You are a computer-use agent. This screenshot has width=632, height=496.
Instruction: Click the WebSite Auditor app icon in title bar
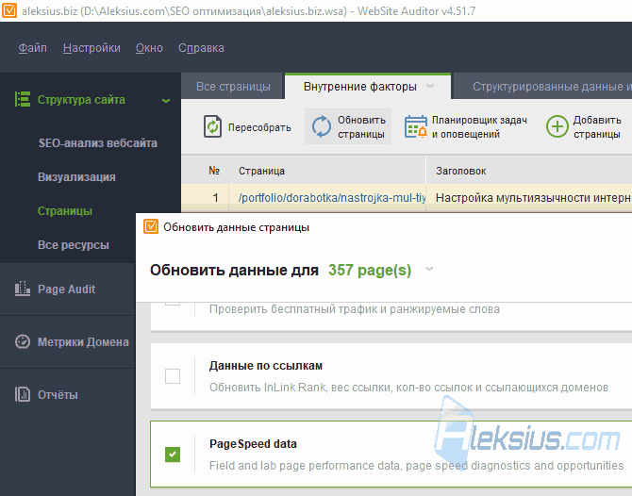9,10
